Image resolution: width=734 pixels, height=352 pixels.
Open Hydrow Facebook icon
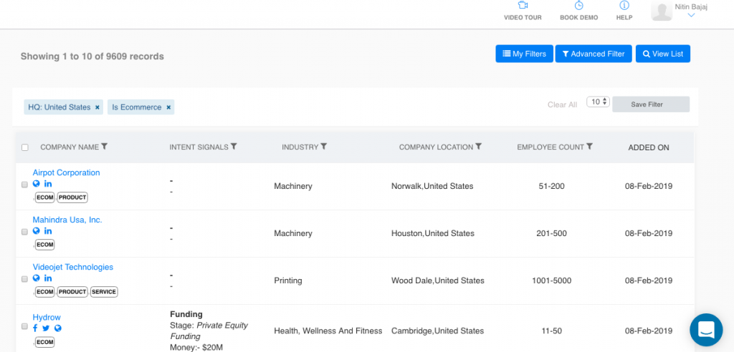tap(36, 328)
